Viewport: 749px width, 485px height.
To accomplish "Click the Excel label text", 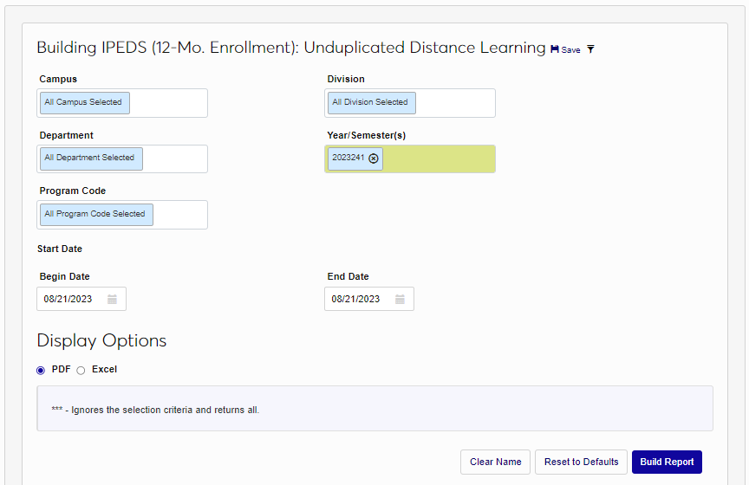I will (x=104, y=370).
